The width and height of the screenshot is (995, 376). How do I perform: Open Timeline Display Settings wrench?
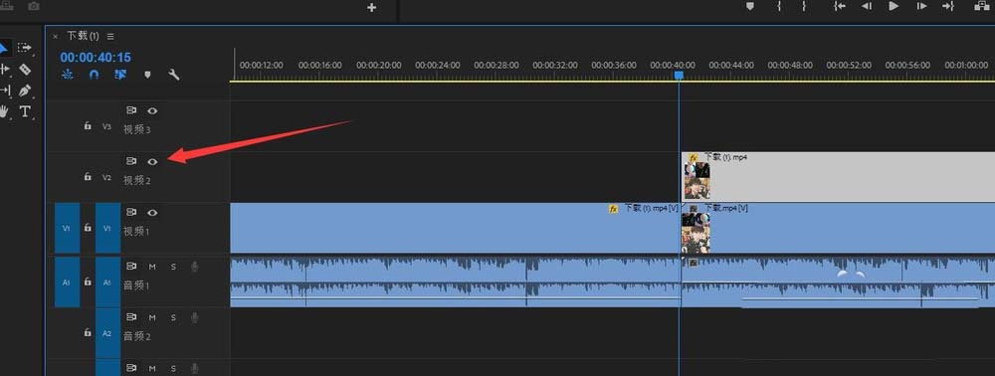coord(174,75)
